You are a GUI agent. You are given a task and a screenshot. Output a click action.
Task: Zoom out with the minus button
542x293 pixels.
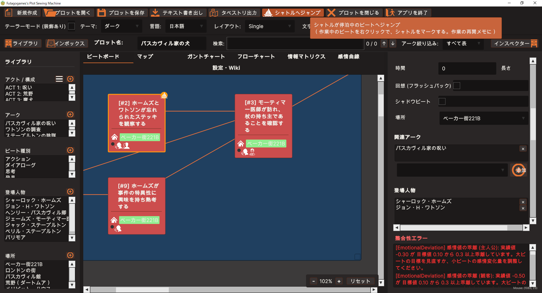(x=313, y=281)
